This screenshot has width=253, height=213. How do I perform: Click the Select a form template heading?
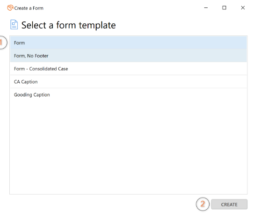69,25
